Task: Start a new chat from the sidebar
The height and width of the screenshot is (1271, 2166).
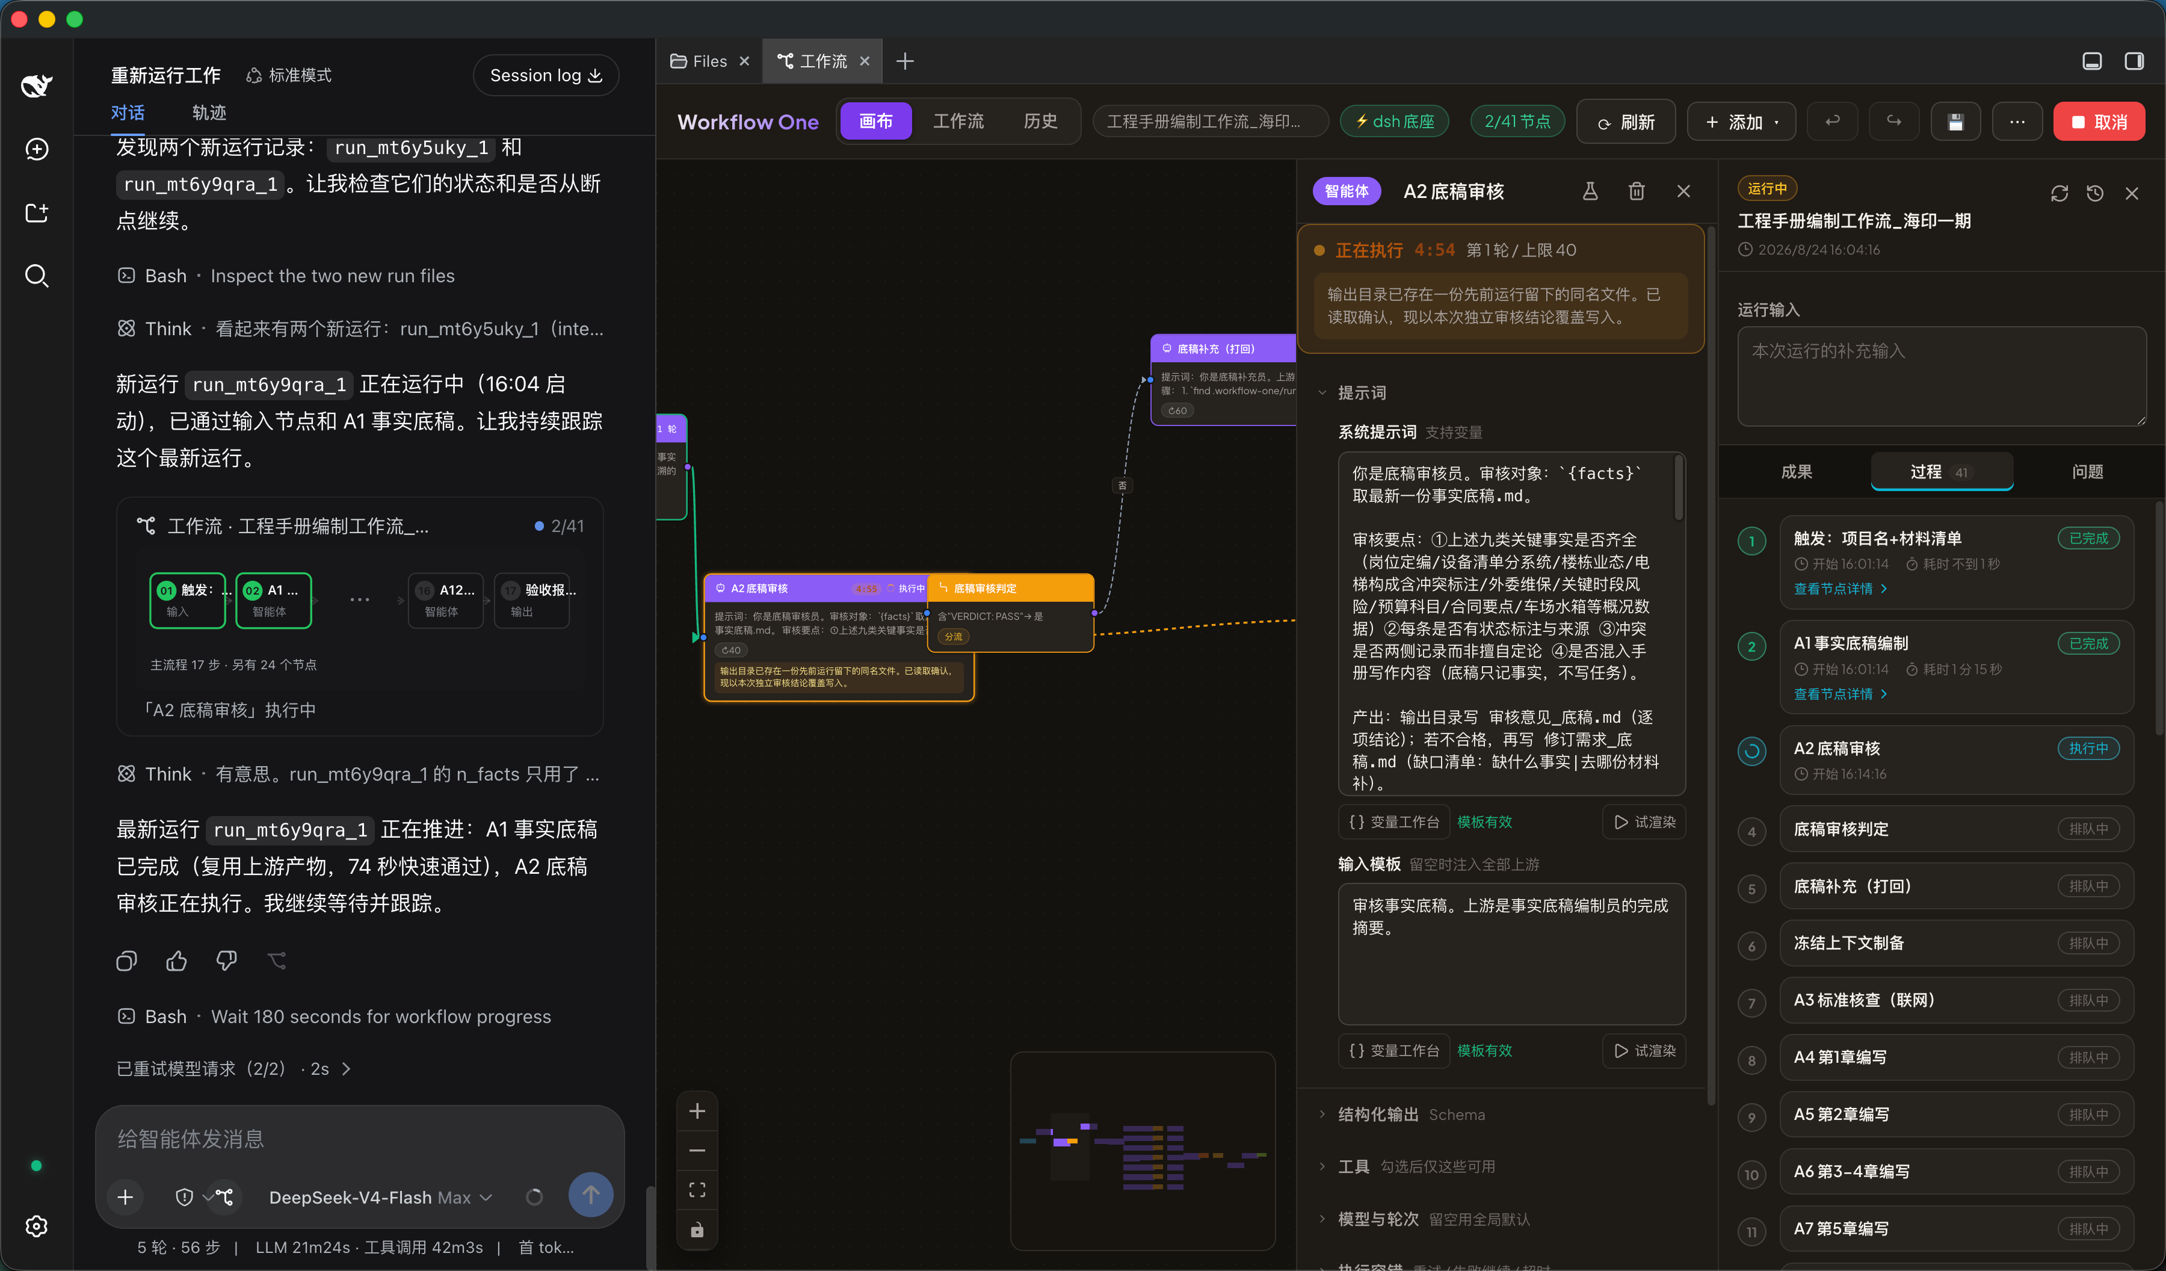Action: (x=36, y=149)
